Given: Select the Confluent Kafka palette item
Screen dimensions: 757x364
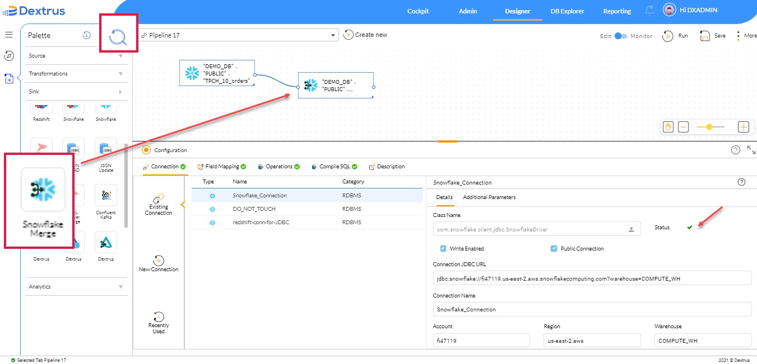Looking at the screenshot, I should pos(106,202).
